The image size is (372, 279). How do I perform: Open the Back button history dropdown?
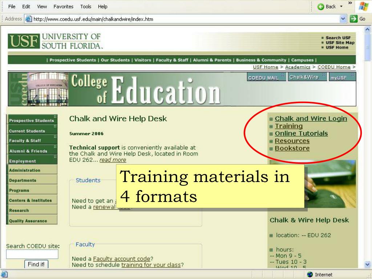[x=341, y=7]
